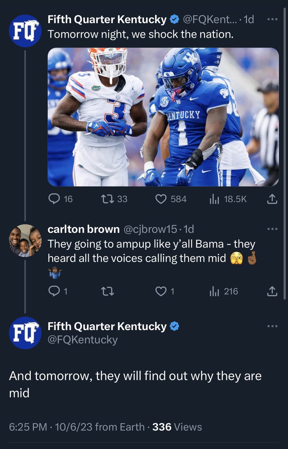Reply to carlton brown's tweet
288x449 pixels.
click(x=58, y=291)
